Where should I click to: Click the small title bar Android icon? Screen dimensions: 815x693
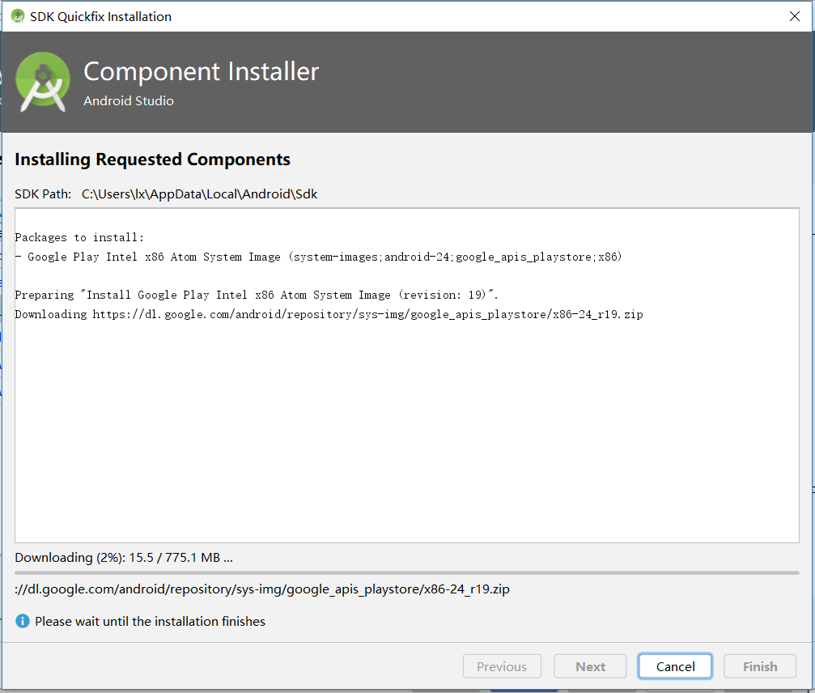click(17, 16)
